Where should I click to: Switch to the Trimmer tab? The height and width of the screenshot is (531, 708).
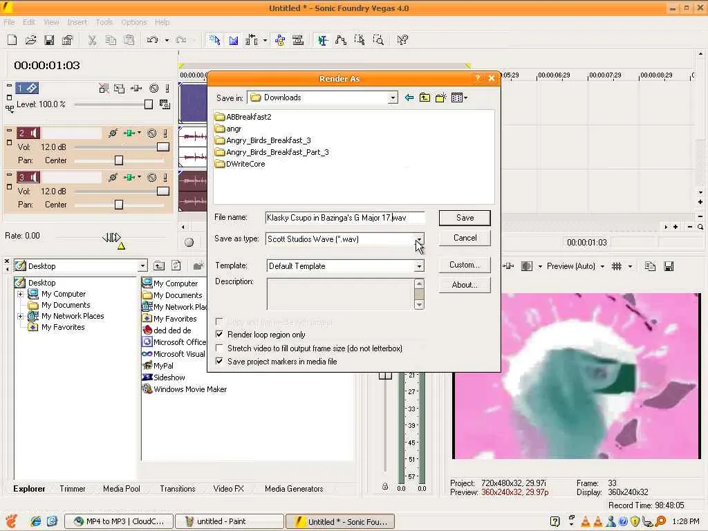pyautogui.click(x=72, y=489)
